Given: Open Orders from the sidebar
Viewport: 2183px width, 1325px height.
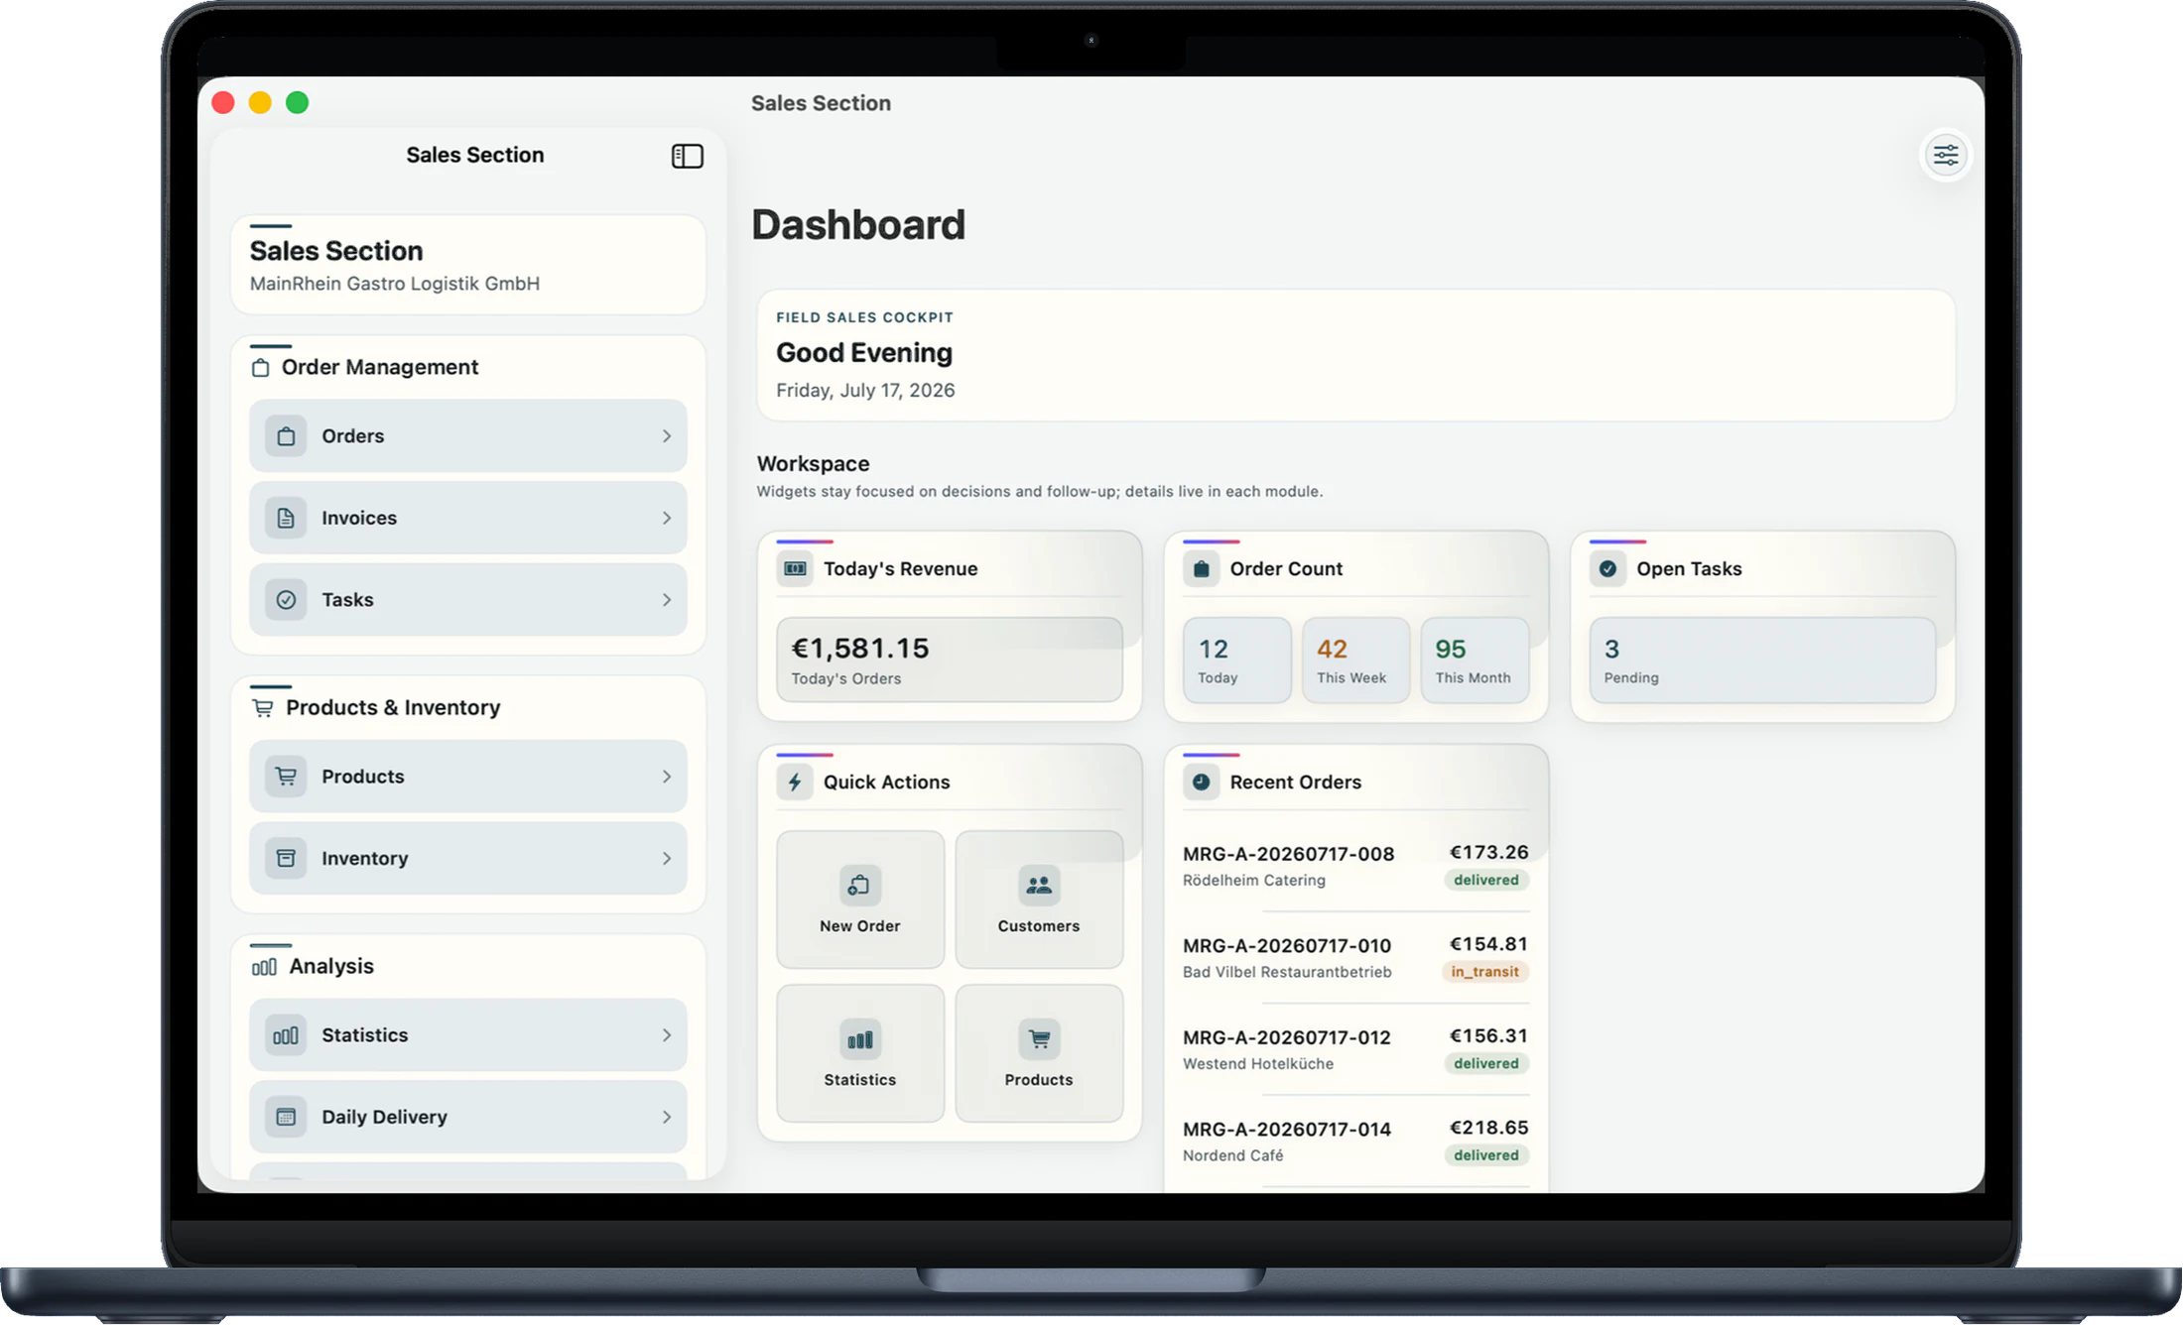Looking at the screenshot, I should coord(468,436).
